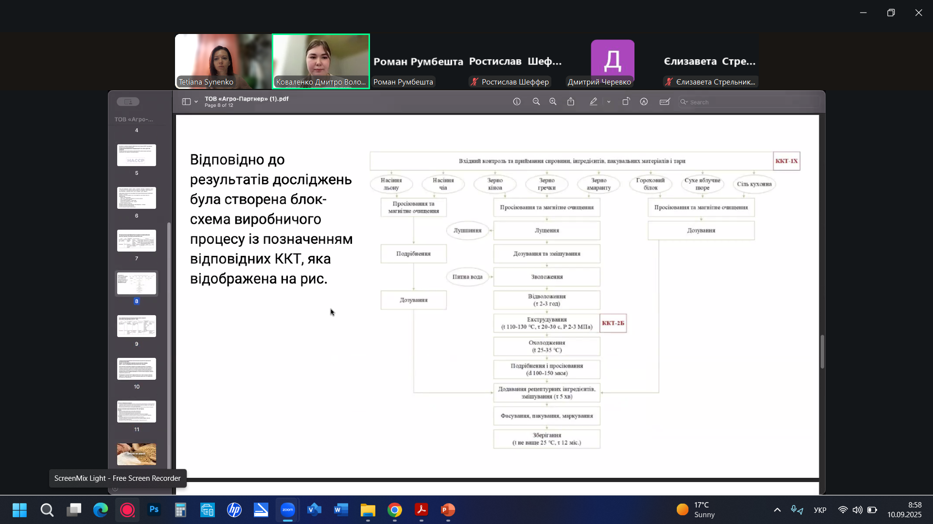The height and width of the screenshot is (524, 933).
Task: Select page 10 thumbnail
Action: tap(137, 369)
